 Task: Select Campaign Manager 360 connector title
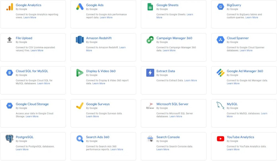[174, 38]
